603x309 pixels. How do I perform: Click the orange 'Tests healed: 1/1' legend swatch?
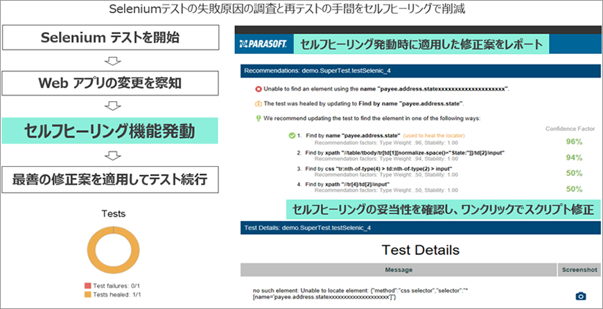[88, 294]
